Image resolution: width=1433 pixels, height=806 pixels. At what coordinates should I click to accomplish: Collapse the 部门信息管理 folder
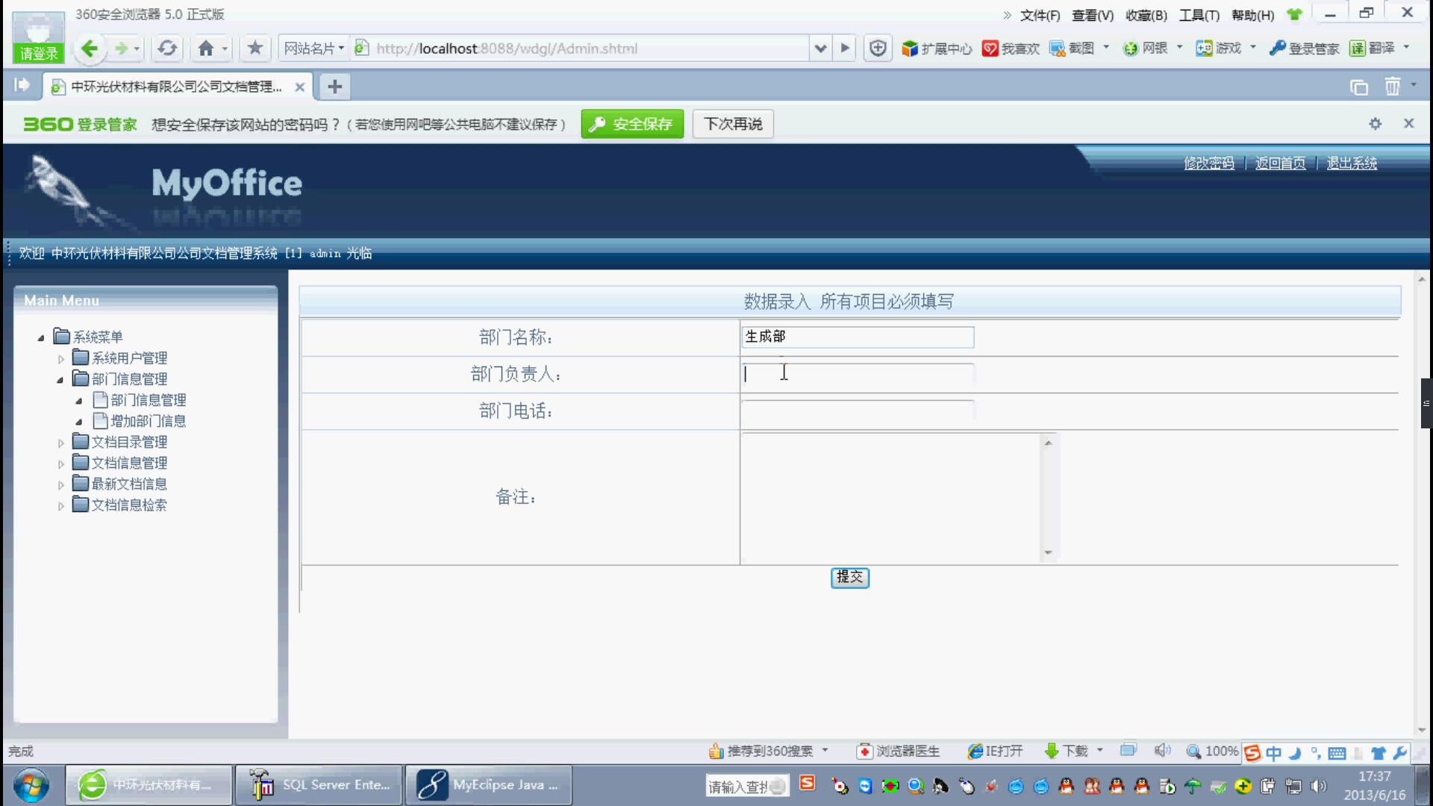[x=60, y=380]
